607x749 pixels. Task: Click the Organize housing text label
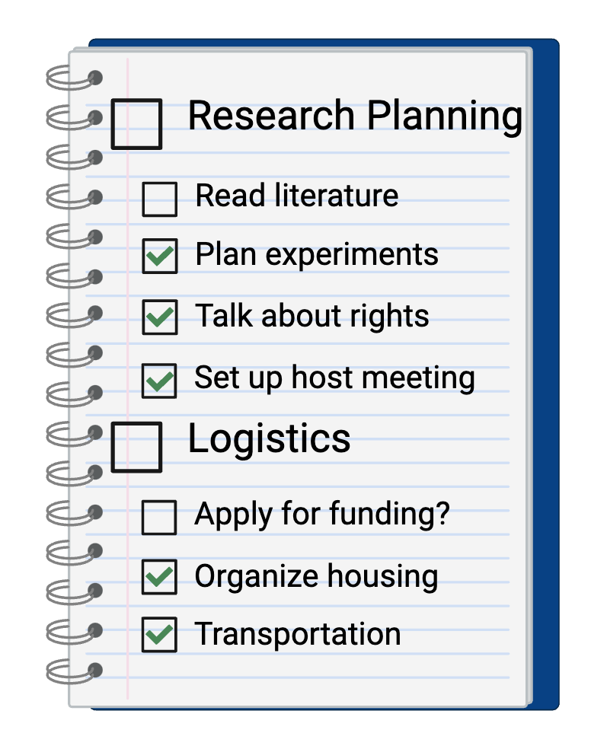click(316, 577)
